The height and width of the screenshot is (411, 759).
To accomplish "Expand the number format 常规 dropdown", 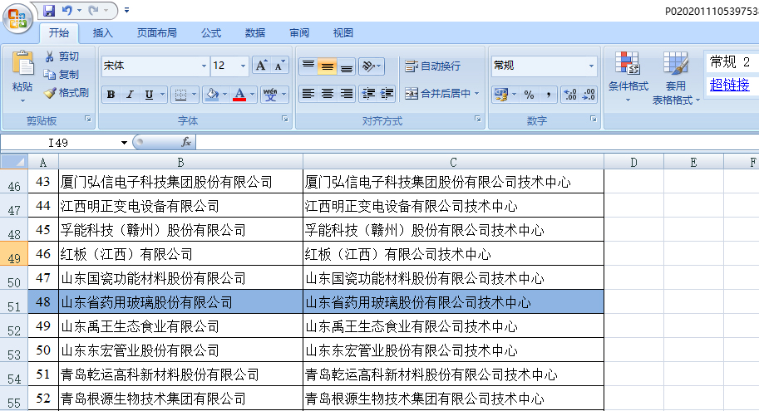I will pos(592,66).
